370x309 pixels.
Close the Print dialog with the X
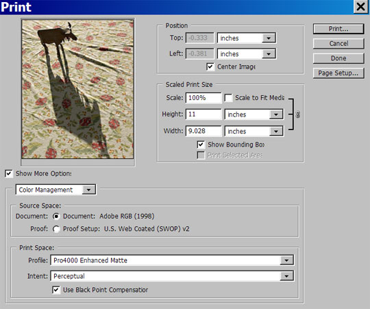click(361, 7)
